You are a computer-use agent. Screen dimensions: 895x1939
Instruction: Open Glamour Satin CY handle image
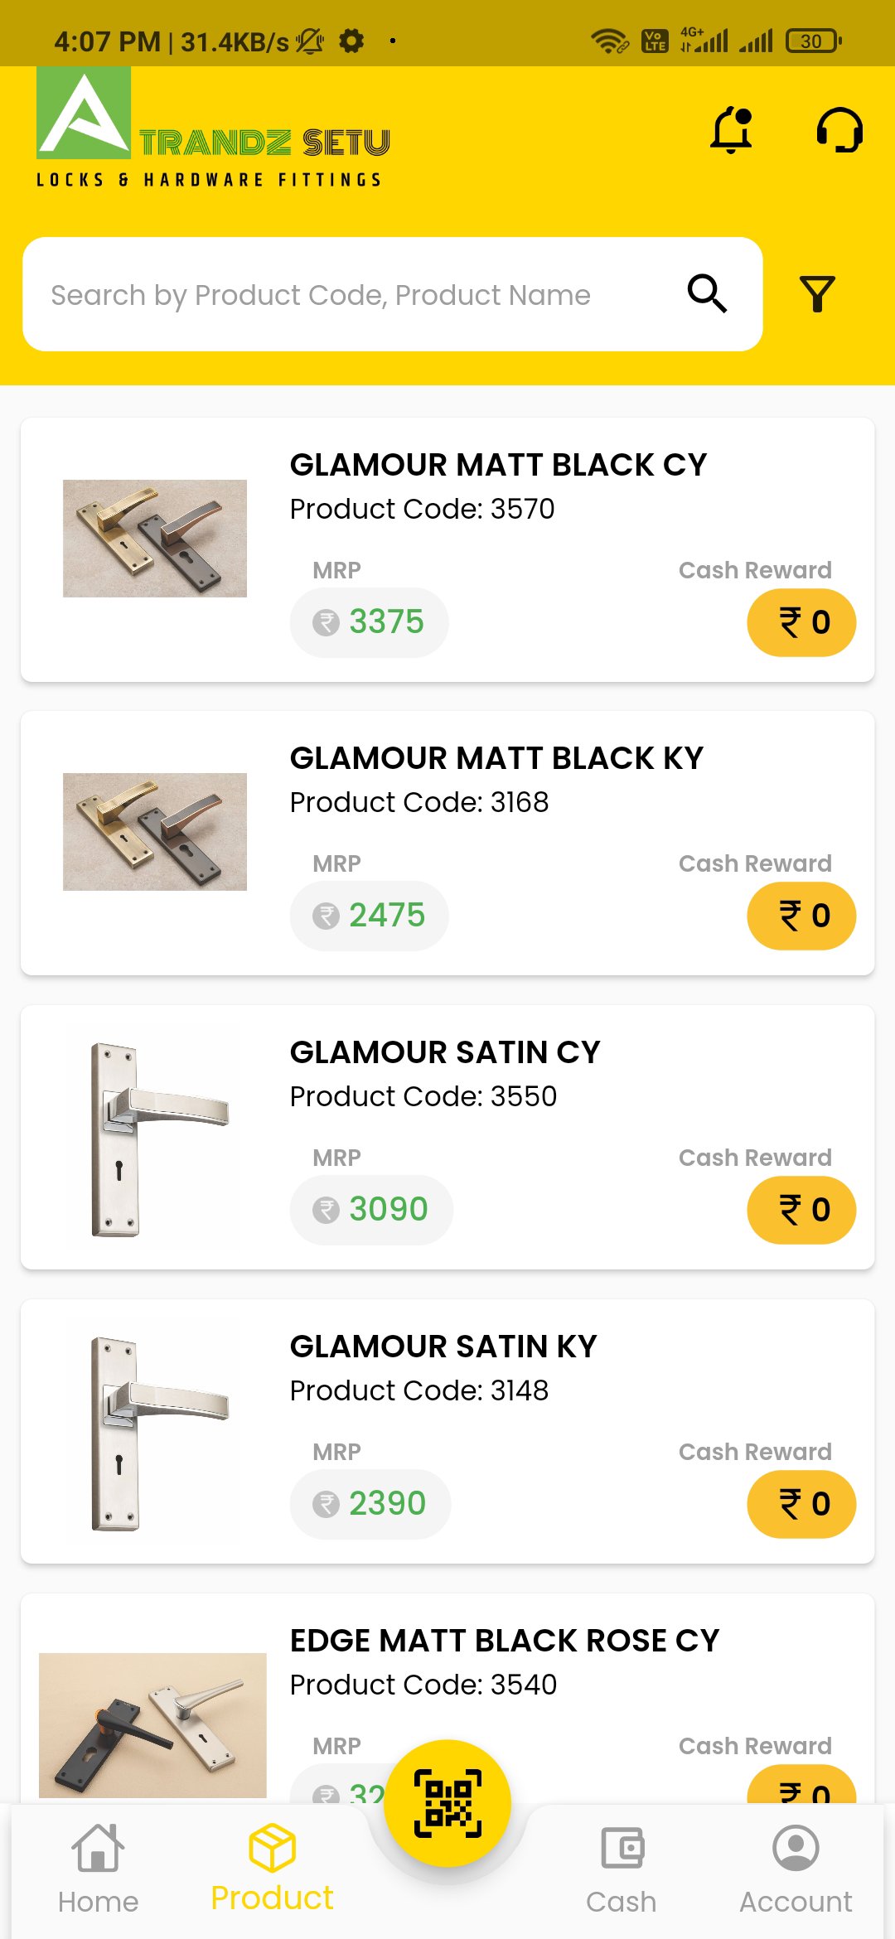pos(155,1138)
